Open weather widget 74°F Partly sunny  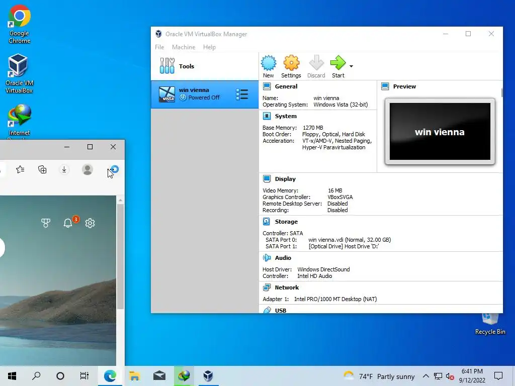tap(379, 376)
